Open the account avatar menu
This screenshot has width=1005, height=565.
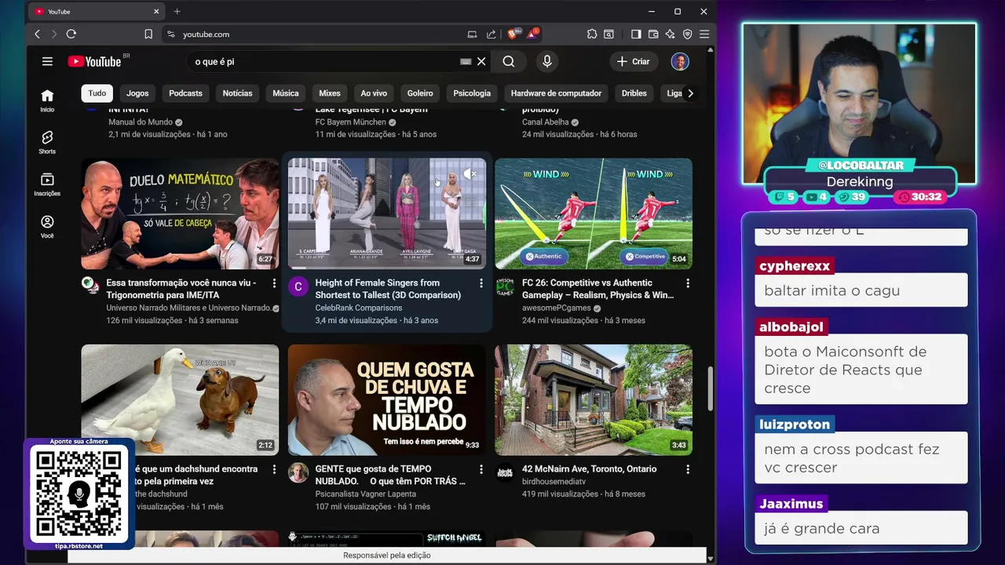[x=680, y=61]
